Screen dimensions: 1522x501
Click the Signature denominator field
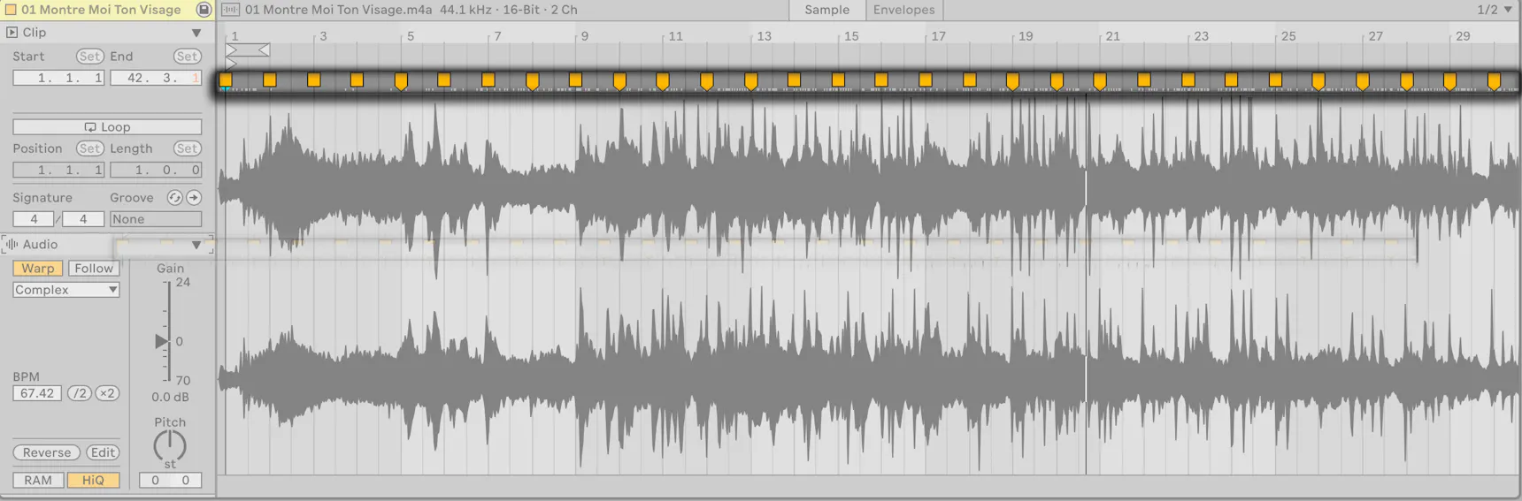[x=83, y=218]
